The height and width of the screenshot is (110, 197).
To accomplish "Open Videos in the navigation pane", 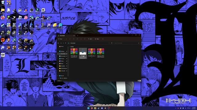I will (62, 61).
